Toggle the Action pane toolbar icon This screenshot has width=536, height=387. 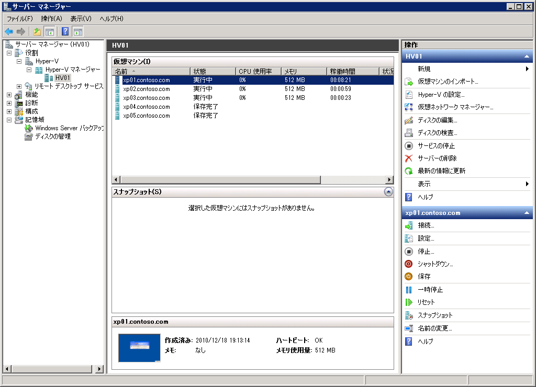tap(78, 32)
